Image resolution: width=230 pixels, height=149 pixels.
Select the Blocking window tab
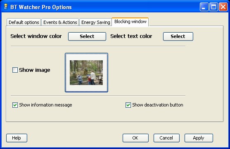[130, 22]
